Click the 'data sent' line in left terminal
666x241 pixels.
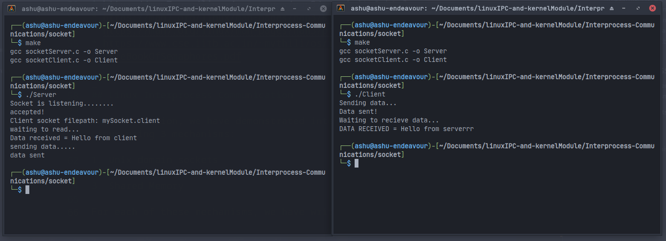(27, 155)
